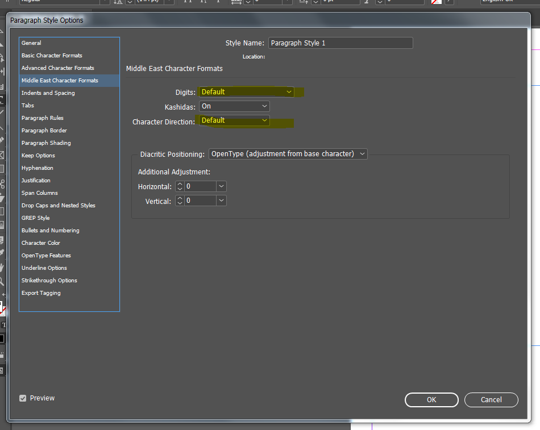Screen dimensions: 540x430
Task: Open the Keep Options category
Action: pyautogui.click(x=69, y=156)
